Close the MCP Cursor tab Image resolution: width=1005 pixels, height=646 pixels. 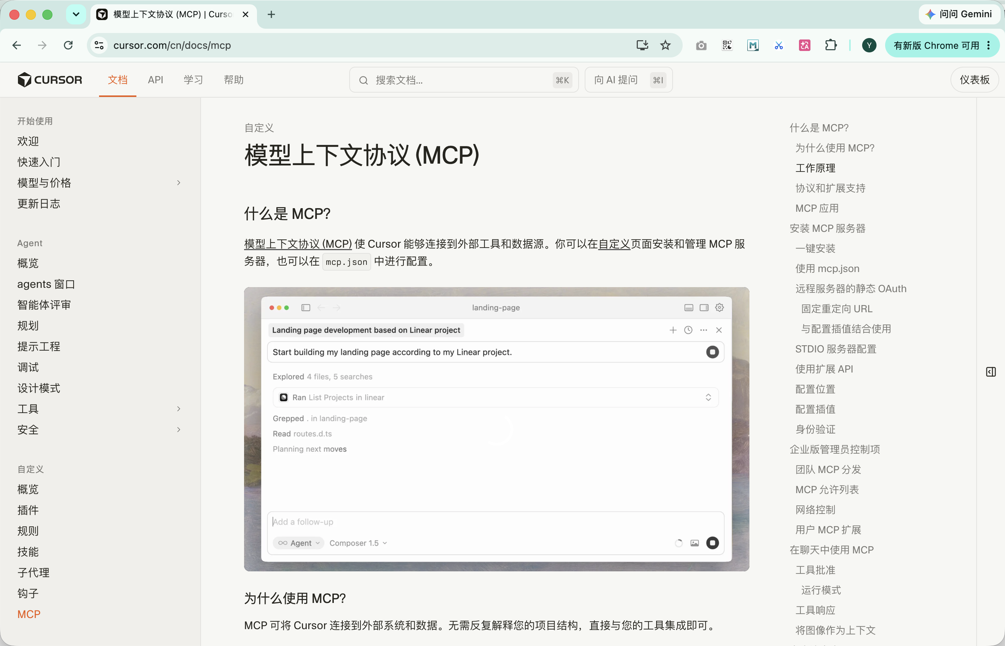pos(246,14)
